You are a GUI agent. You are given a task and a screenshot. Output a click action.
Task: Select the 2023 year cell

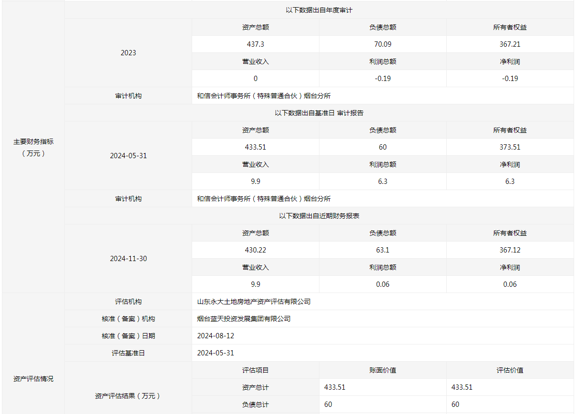pos(128,53)
